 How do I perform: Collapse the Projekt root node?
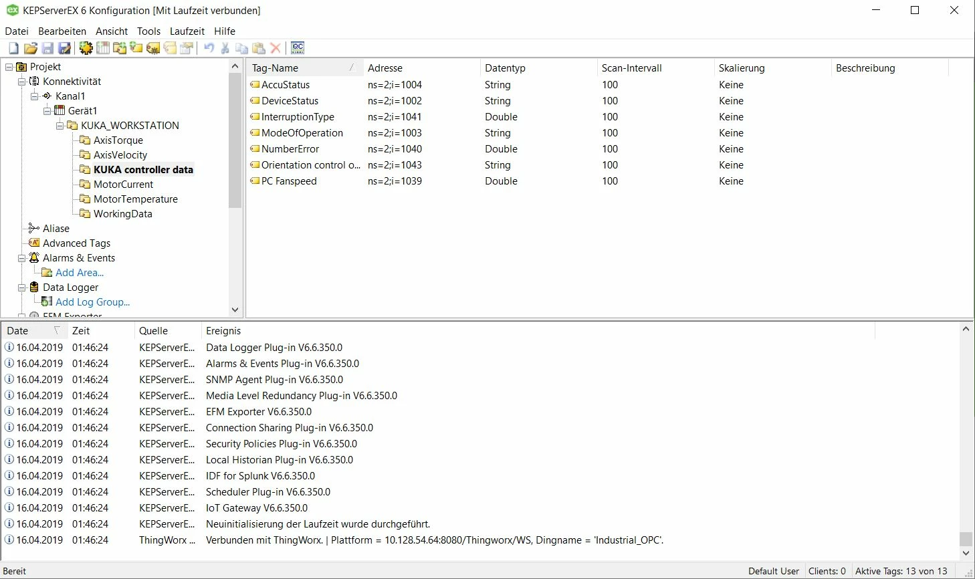click(x=9, y=67)
